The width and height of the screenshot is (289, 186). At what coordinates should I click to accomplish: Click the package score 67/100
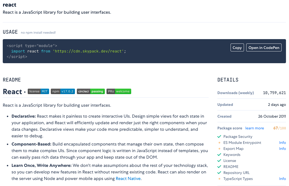click(280, 128)
